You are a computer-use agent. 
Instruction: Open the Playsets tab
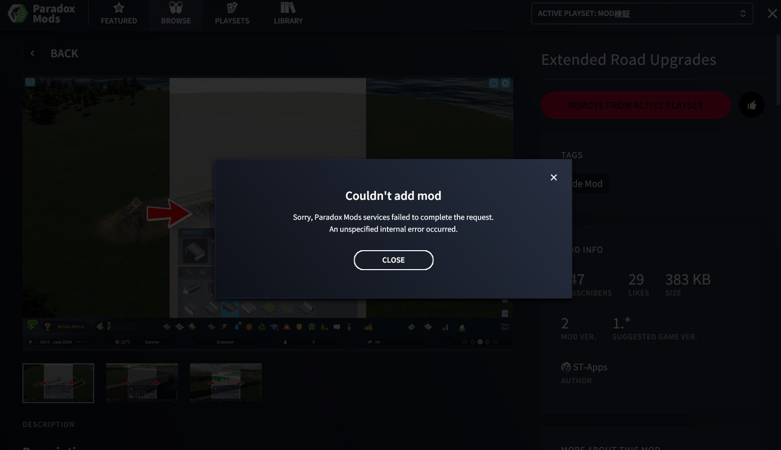pyautogui.click(x=232, y=14)
